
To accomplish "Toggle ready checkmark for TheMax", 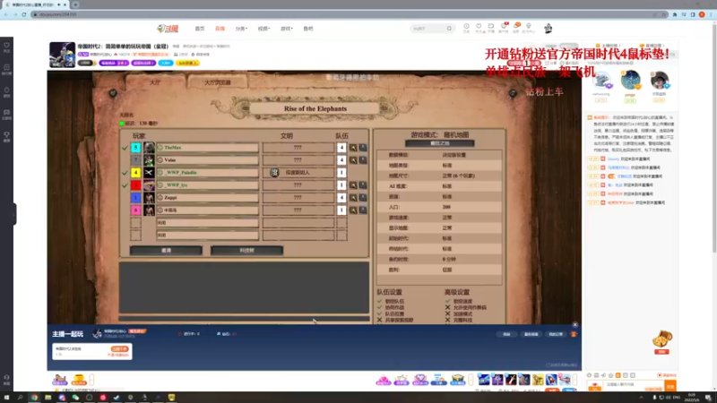I will [125, 148].
